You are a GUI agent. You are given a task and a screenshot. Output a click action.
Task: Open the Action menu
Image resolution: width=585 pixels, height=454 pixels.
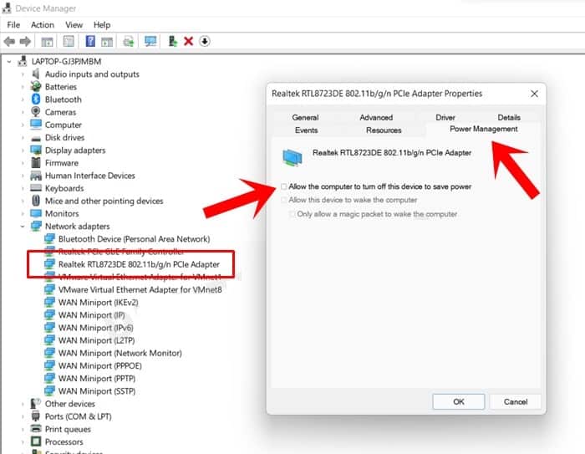pyautogui.click(x=42, y=25)
